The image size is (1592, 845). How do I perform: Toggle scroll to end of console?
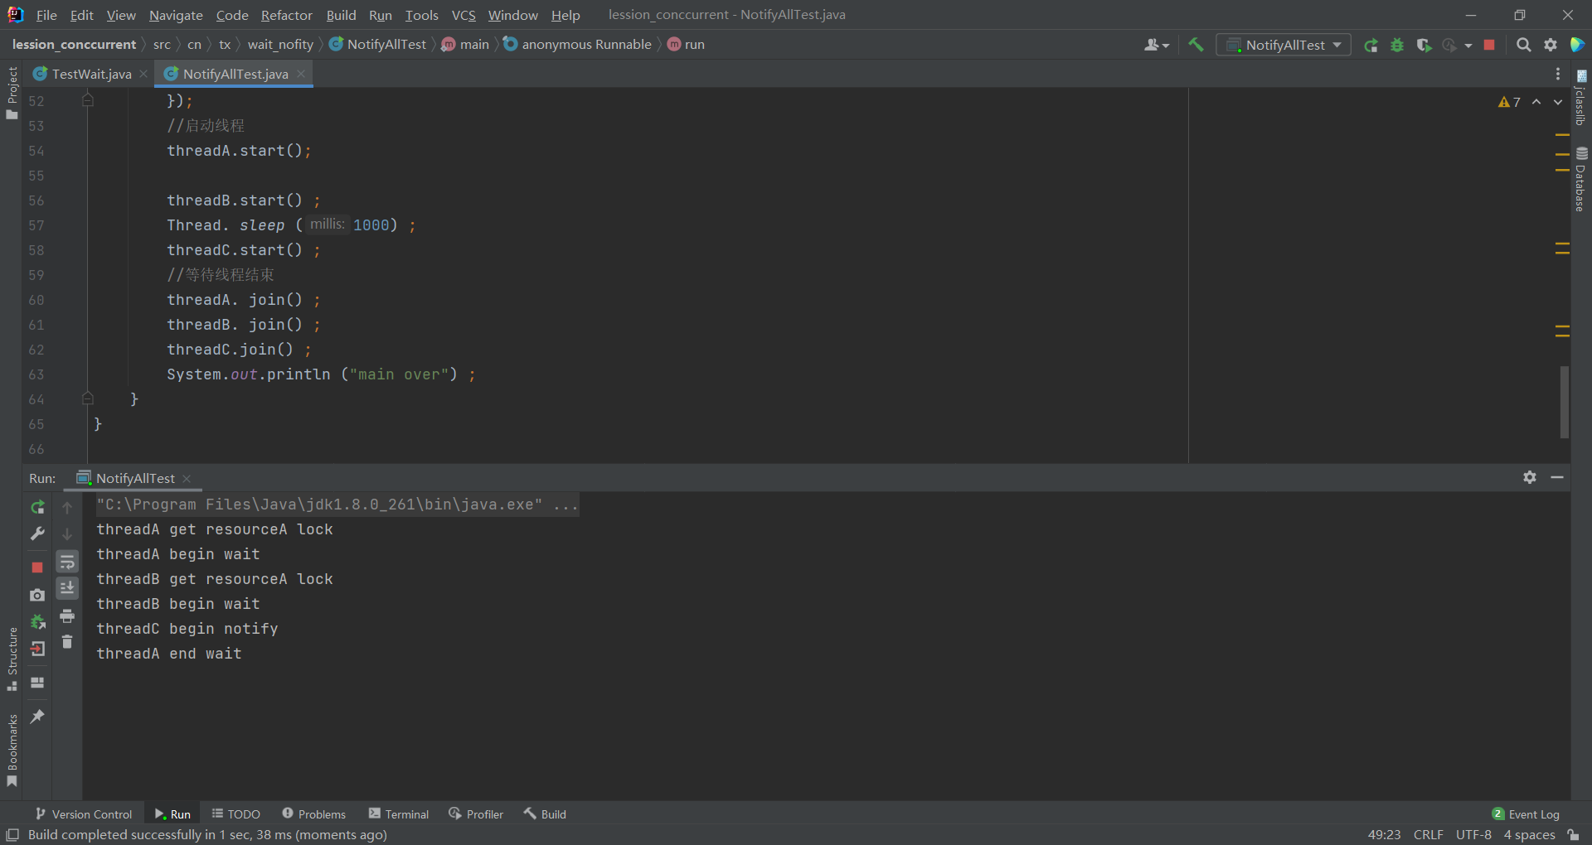coord(67,588)
